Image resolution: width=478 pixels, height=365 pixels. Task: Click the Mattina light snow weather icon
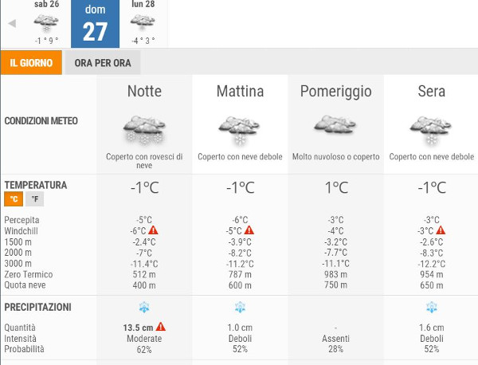[x=240, y=129]
